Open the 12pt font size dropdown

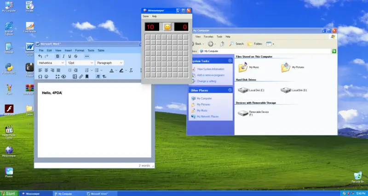80,63
